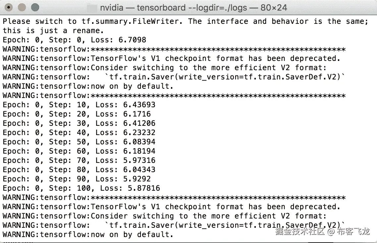Screen dimensions: 377x243
Task: Click the 'Step: 10, Loss: 6.43693' line
Action: tap(79, 105)
